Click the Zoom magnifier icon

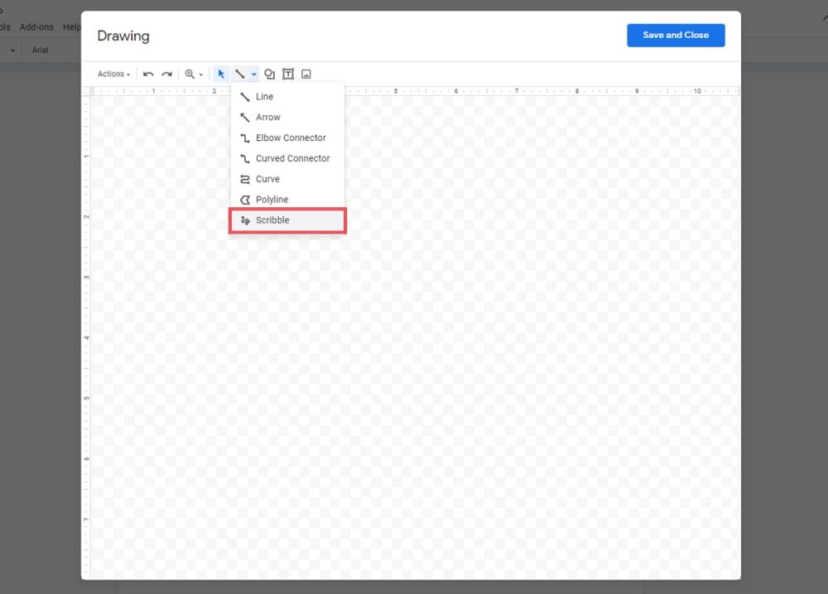190,74
